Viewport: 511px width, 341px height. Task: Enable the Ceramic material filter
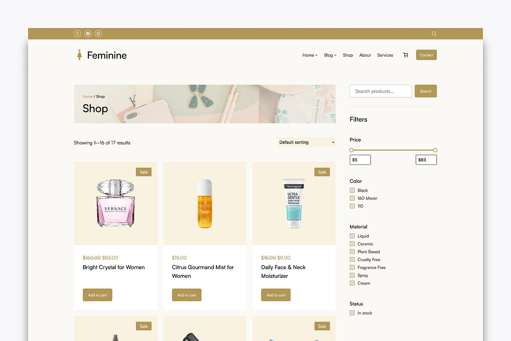click(x=352, y=244)
